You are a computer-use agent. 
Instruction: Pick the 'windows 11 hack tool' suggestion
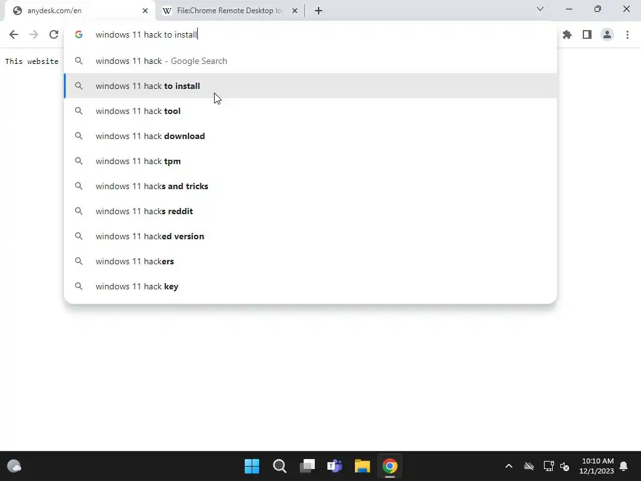[310, 111]
